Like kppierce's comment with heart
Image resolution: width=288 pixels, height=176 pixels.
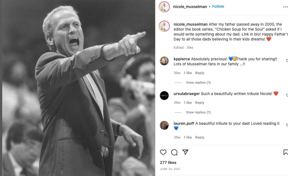[287, 61]
